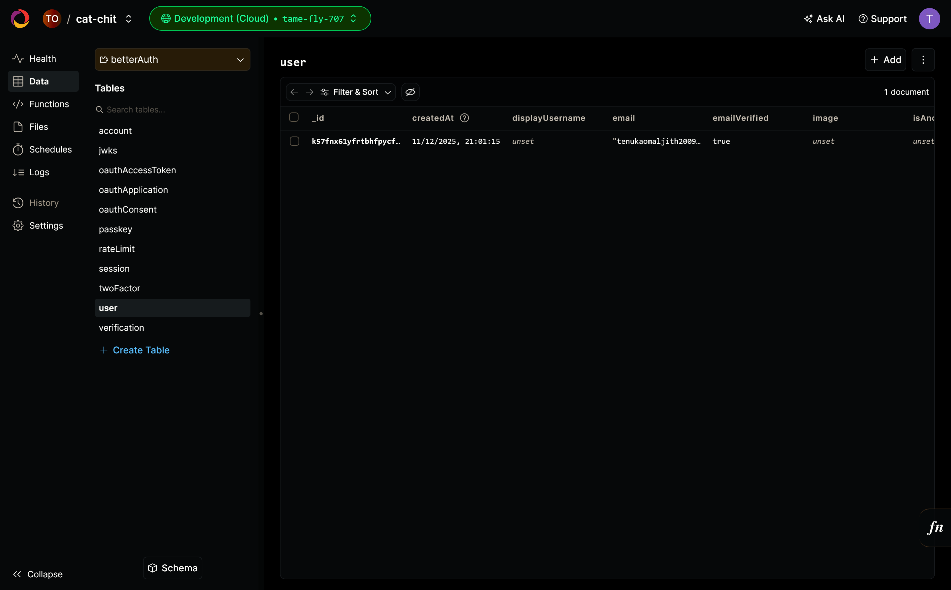Expand the Filter & Sort dropdown
Screen dimensions: 951x590
tap(355, 92)
